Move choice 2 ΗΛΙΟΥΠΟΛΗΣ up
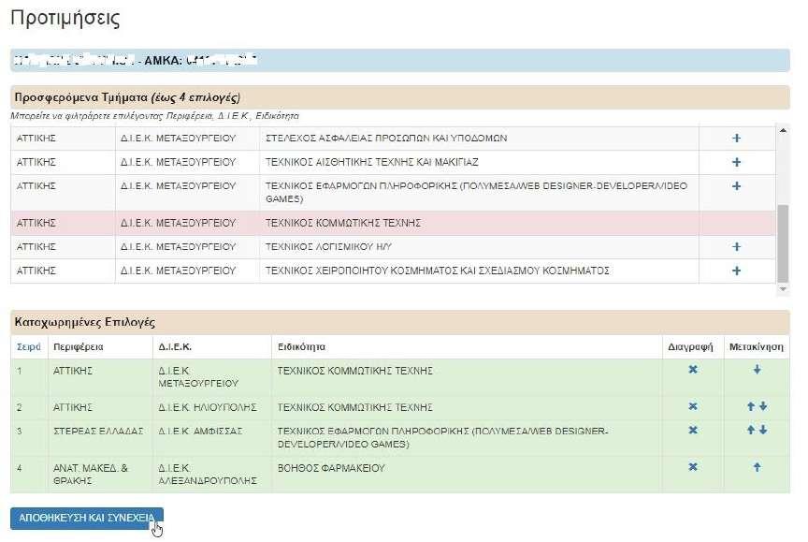Screen dimensions: 808x542 coord(751,406)
